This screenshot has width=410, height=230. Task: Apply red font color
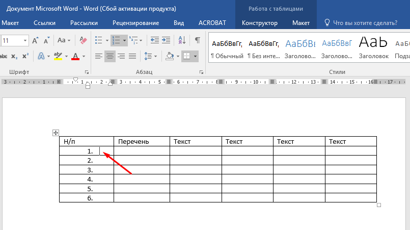tap(75, 56)
